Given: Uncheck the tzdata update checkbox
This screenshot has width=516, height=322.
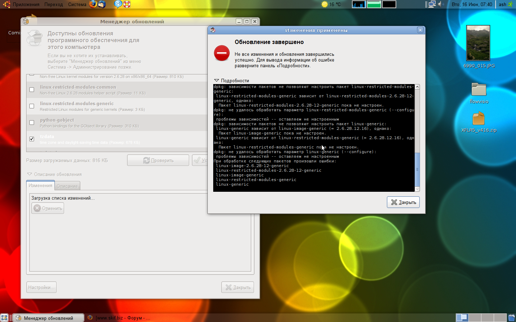Looking at the screenshot, I should point(32,139).
